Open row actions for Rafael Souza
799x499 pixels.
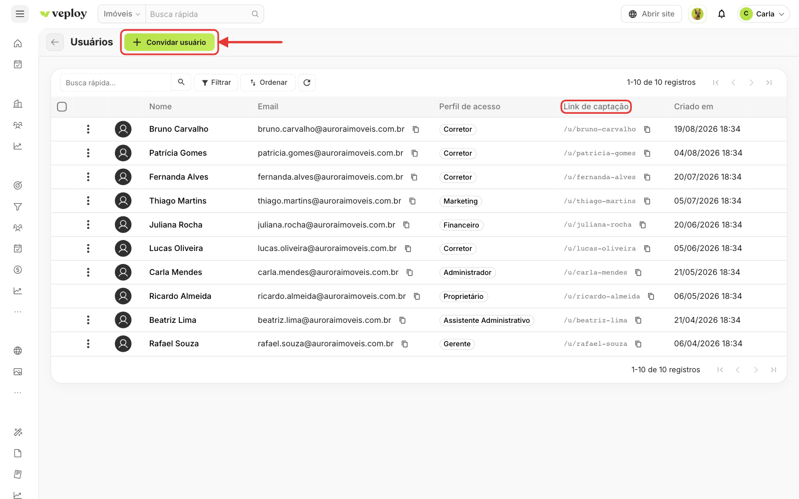tap(88, 344)
